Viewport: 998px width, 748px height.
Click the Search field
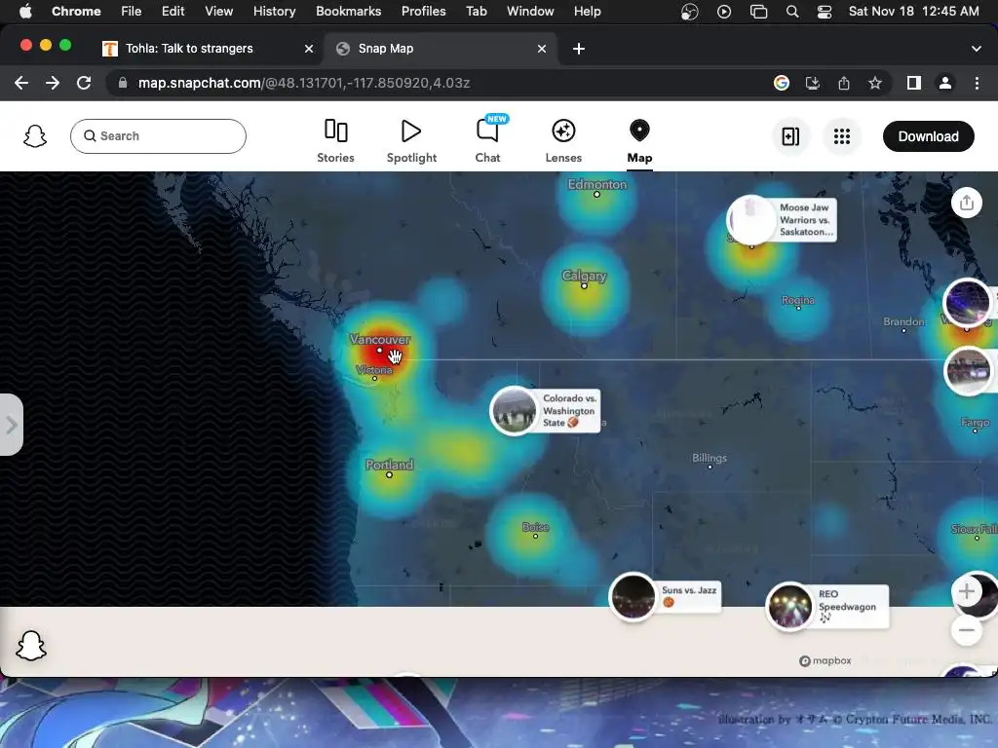158,136
